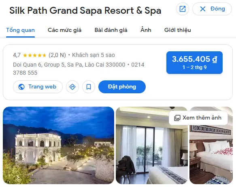The height and width of the screenshot is (187, 236).
Task: Click the globe icon on Trang web
Action: click(x=21, y=87)
